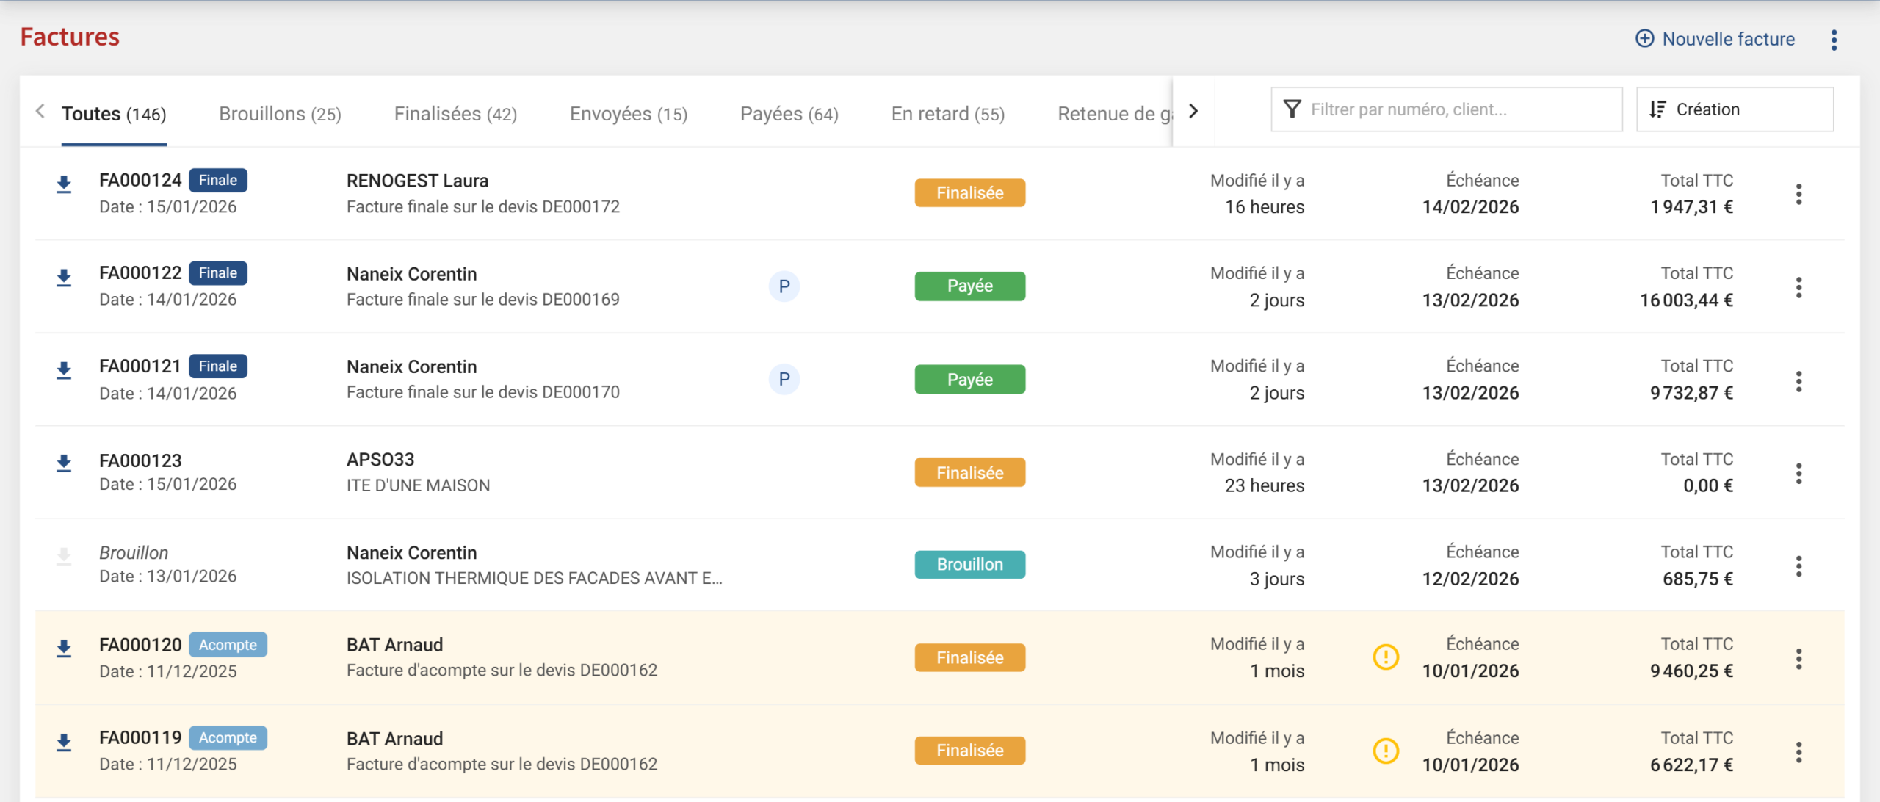Click Brouillon status badge on Naneix Corentin row
Viewport: 1880px width, 802px height.
tap(969, 565)
